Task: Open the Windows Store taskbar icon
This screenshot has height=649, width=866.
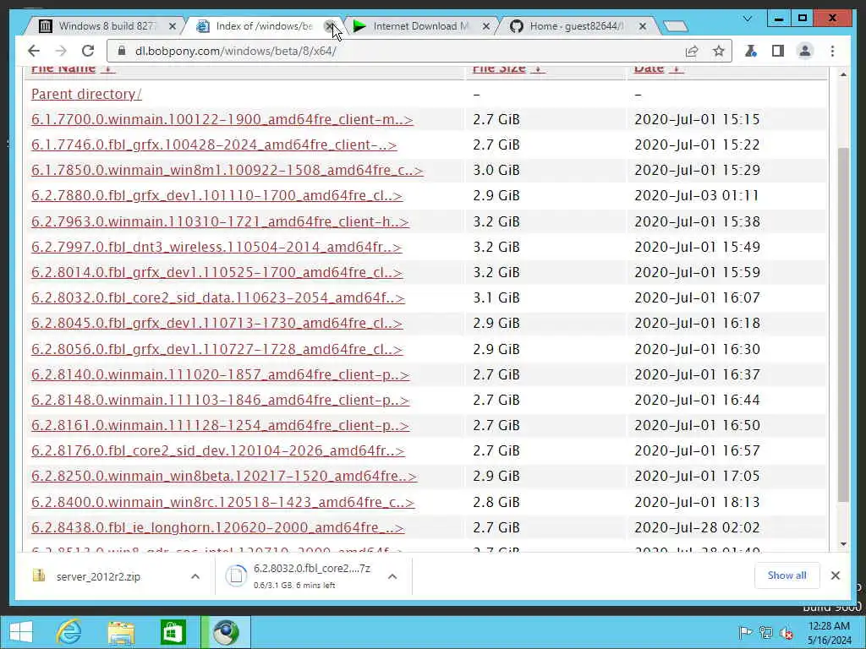Action: coord(173,632)
